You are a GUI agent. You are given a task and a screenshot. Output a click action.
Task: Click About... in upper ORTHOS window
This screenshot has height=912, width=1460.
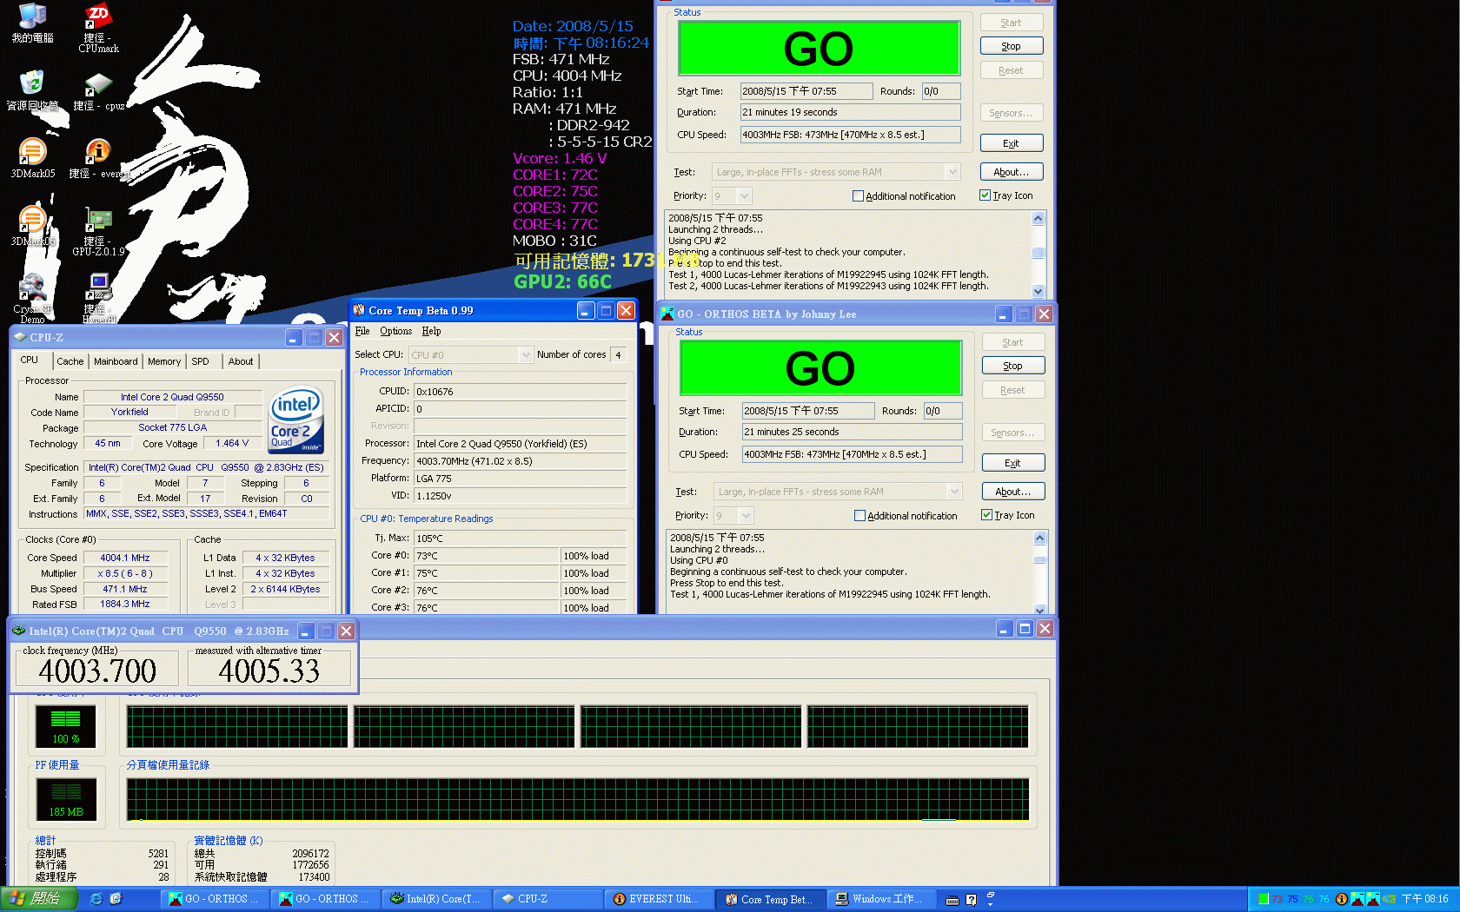coord(1012,172)
